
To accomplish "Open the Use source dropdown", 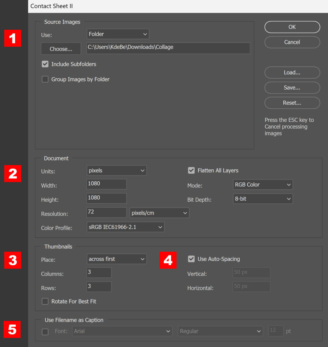I will pos(118,34).
